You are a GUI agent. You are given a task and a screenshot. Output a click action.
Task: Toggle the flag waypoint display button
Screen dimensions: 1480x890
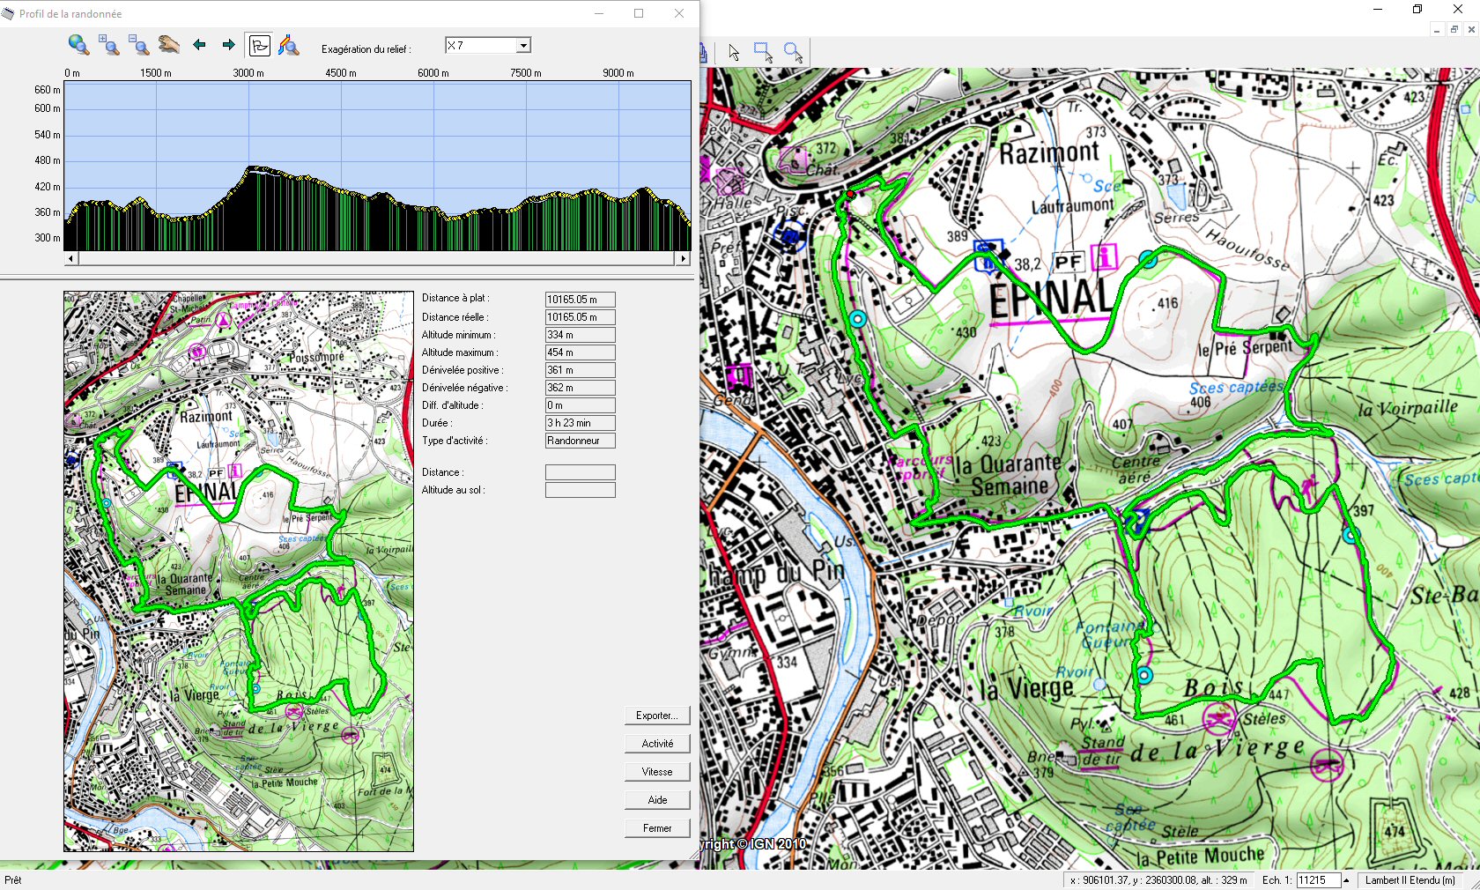pos(260,45)
